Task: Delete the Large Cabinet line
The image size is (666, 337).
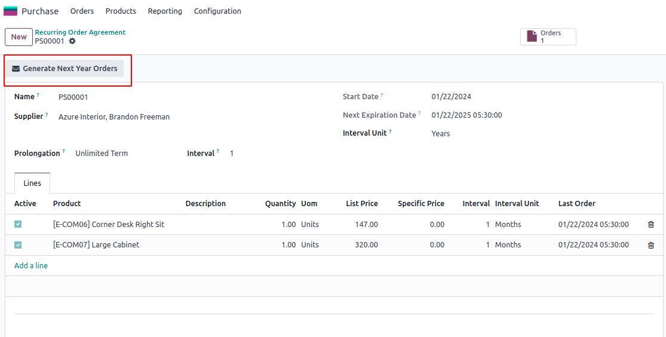Action: click(650, 245)
